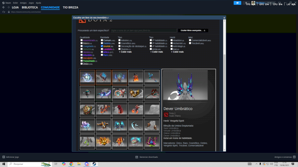Screen dimensions: 298x167
Task: Uncheck the Imortal rarity checkbox
Action: tap(102, 46)
